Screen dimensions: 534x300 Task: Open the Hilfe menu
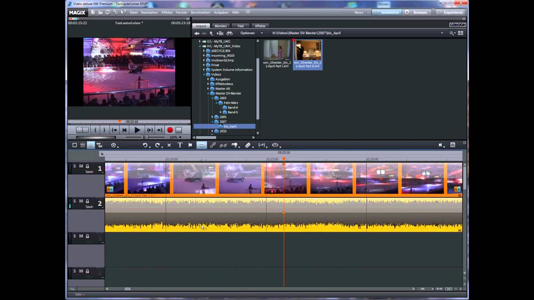[235, 12]
